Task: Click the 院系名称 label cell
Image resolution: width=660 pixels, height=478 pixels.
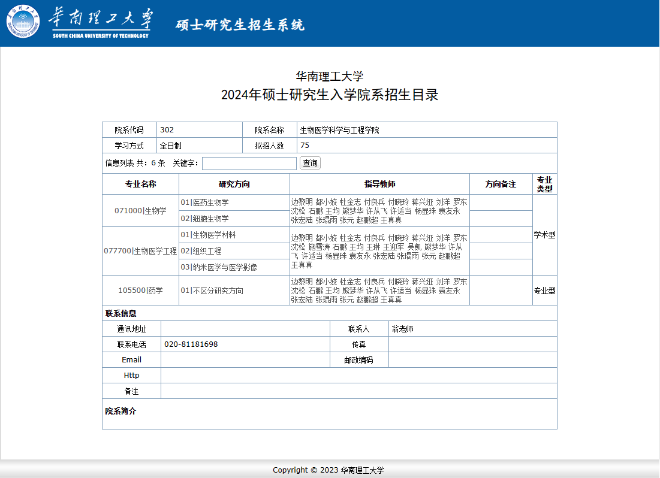Action: (269, 130)
